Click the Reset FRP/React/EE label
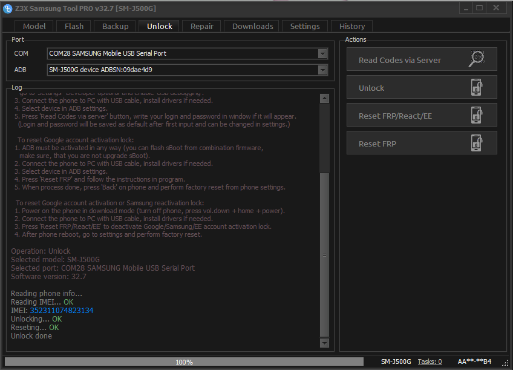This screenshot has width=513, height=370. [395, 116]
